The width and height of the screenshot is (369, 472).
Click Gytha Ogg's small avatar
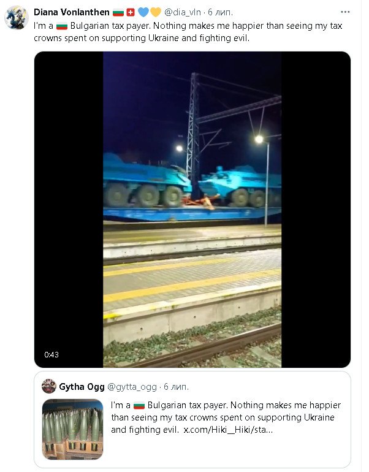point(49,386)
